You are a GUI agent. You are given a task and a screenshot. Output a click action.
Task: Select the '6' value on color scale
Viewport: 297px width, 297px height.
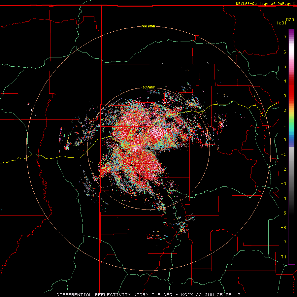click(x=285, y=52)
